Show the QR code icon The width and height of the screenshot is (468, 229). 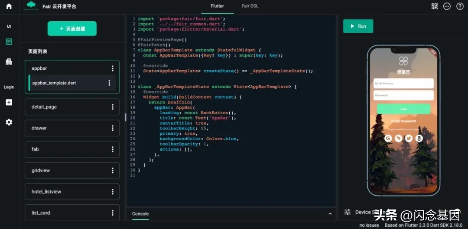click(x=435, y=6)
